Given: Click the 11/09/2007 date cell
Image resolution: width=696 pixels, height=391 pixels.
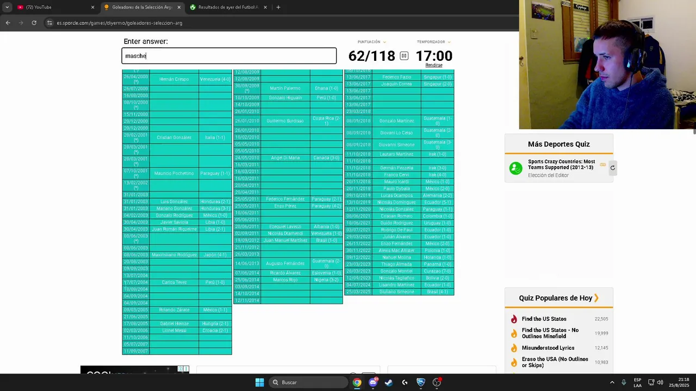Looking at the screenshot, I should [x=135, y=351].
